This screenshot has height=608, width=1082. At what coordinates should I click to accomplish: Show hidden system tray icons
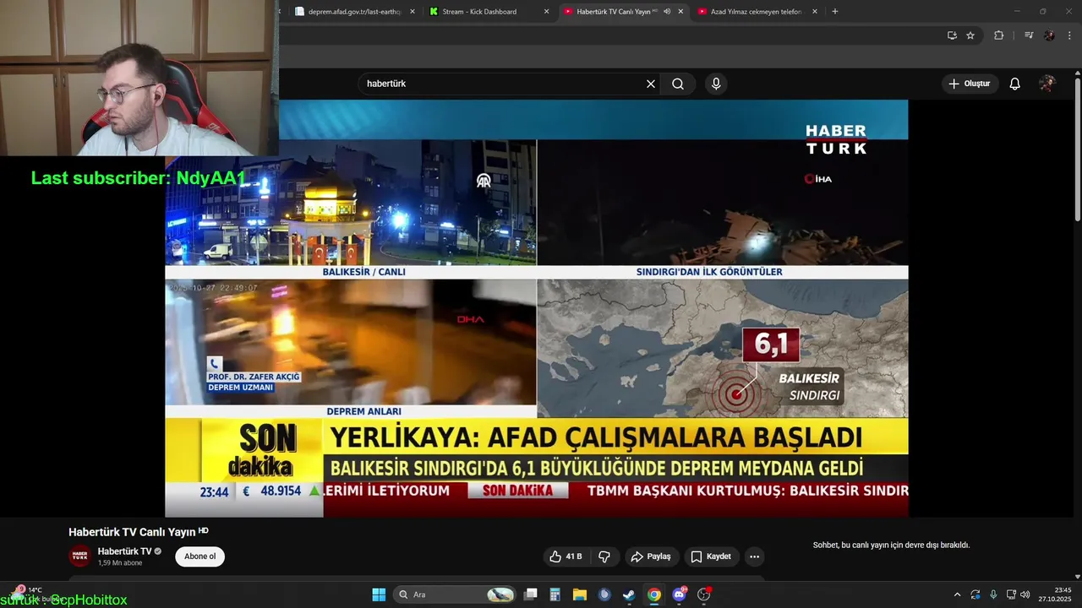coord(957,594)
